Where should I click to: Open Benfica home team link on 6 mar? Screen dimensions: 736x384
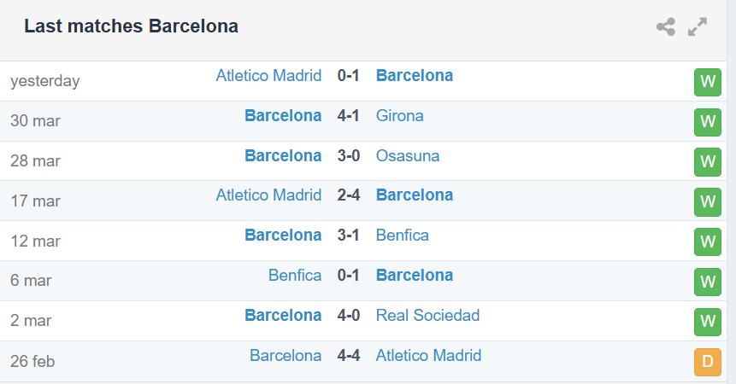click(295, 276)
